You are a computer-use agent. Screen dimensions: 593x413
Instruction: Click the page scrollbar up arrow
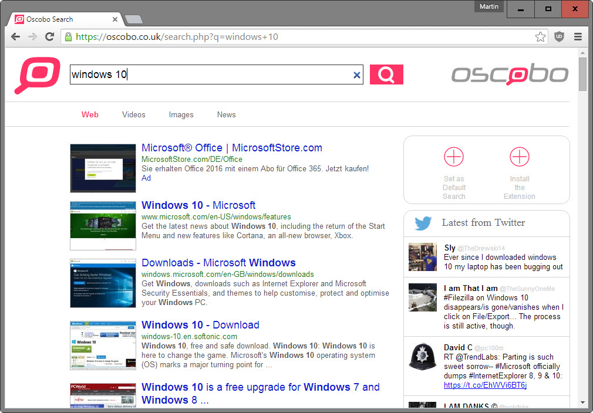pos(582,53)
